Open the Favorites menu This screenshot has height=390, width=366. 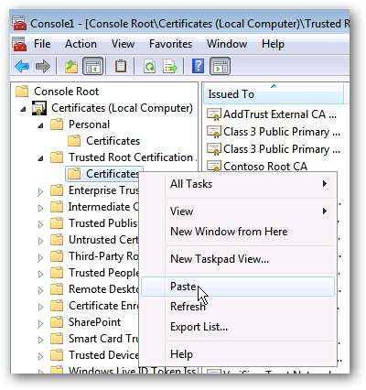pos(170,44)
